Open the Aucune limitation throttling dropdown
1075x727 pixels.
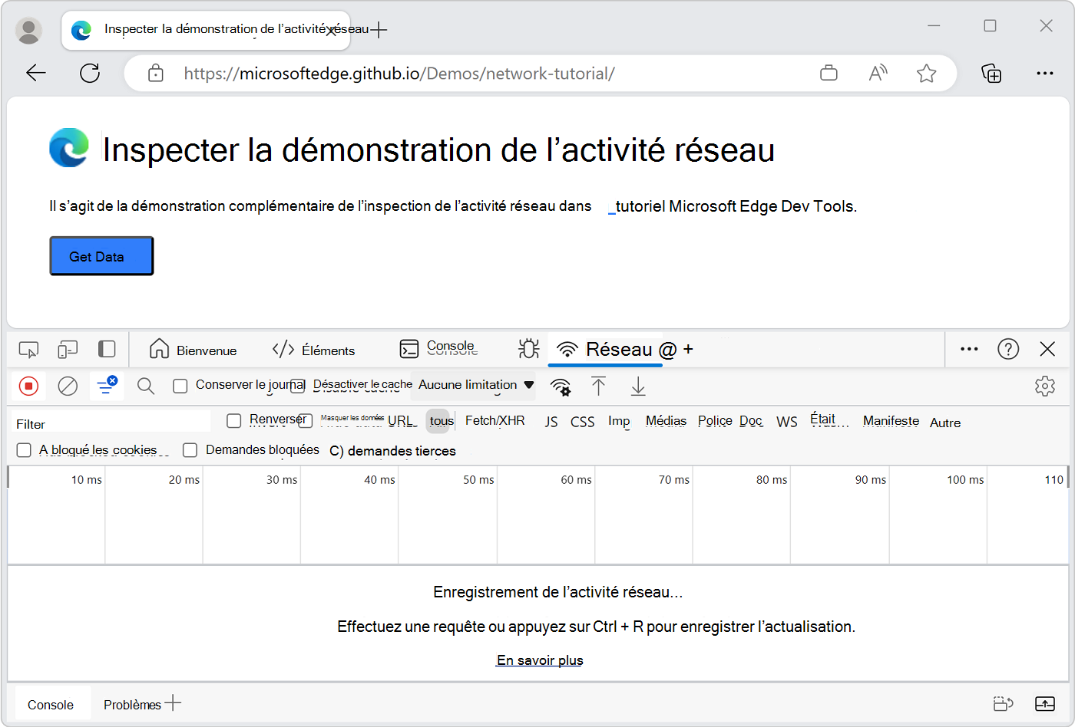(472, 385)
